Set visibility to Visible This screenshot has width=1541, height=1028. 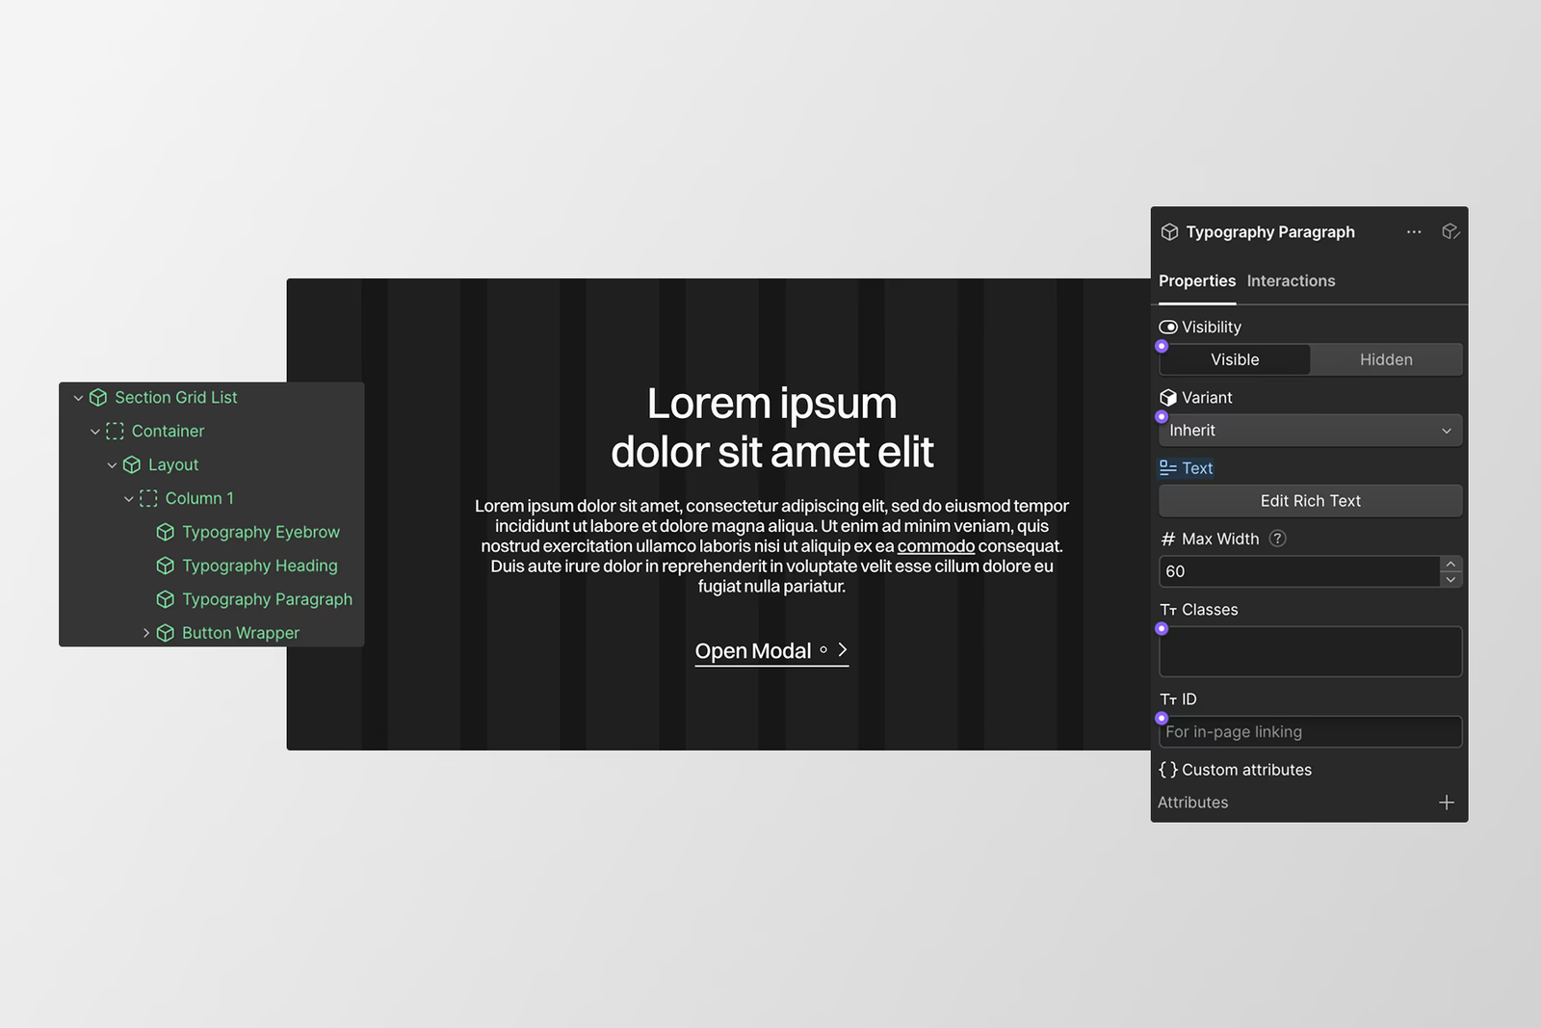[1235, 359]
